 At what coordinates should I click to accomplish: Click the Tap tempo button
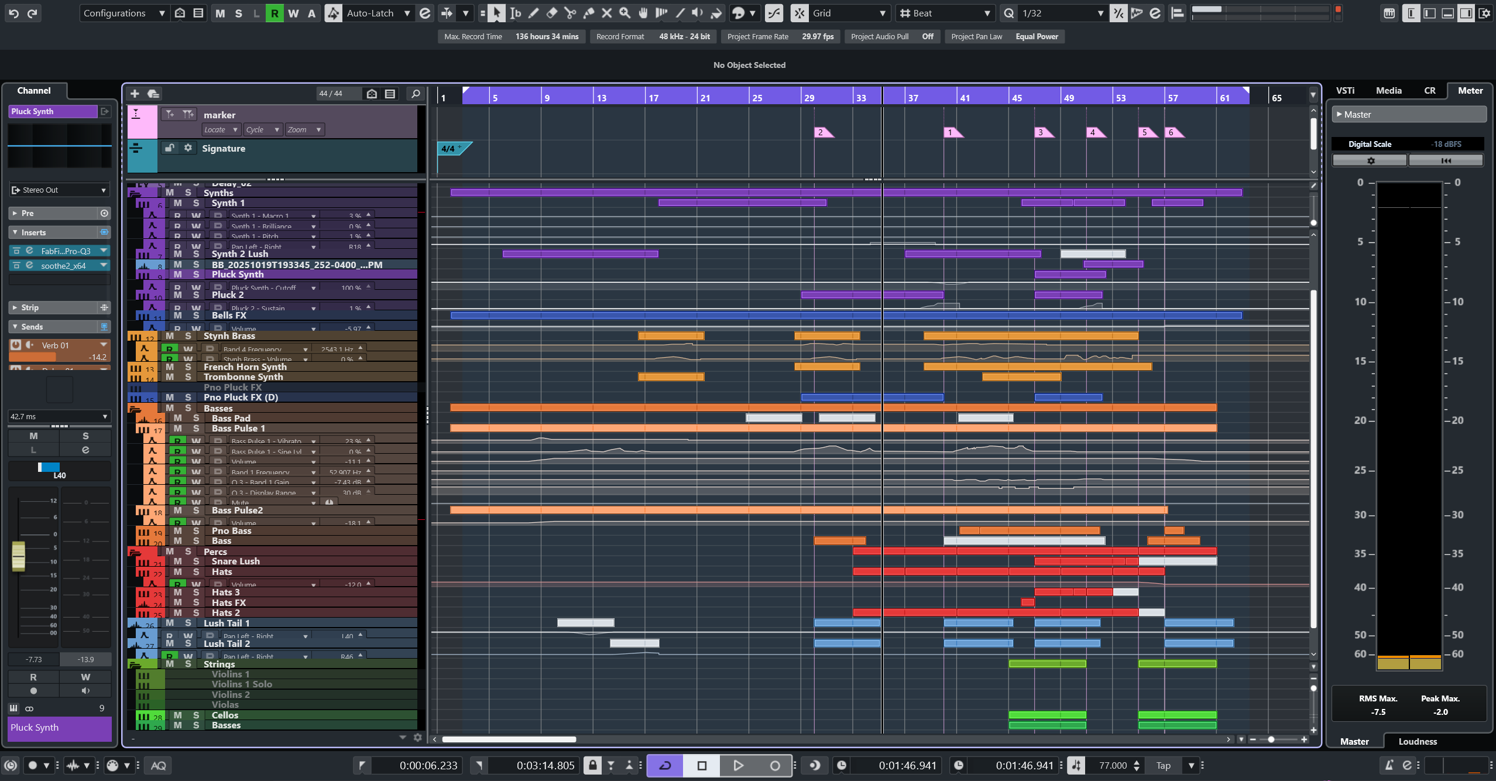click(x=1163, y=765)
